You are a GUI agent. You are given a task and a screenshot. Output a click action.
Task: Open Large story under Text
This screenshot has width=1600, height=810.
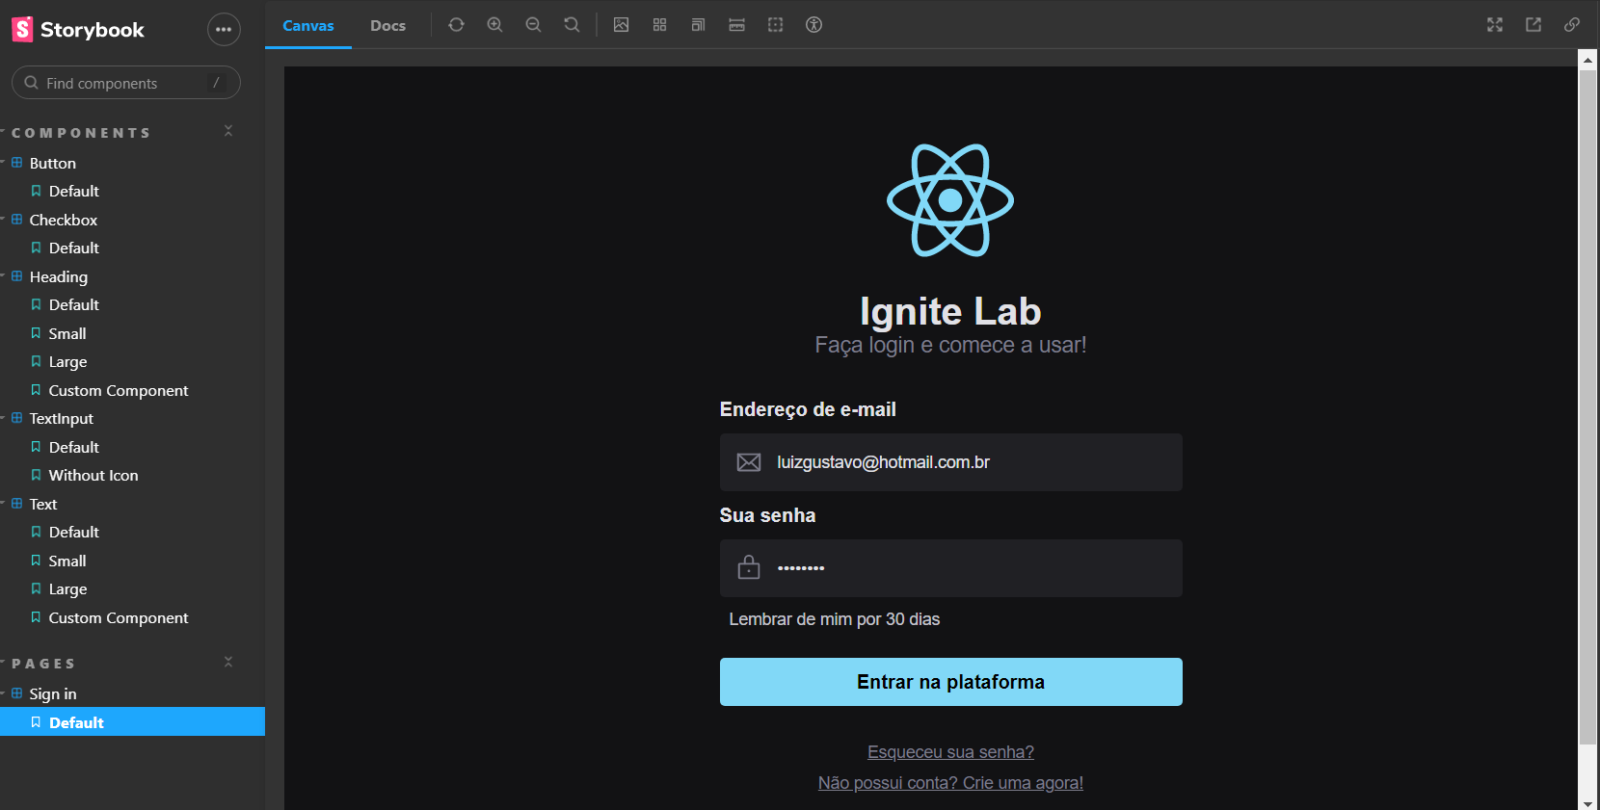[67, 588]
